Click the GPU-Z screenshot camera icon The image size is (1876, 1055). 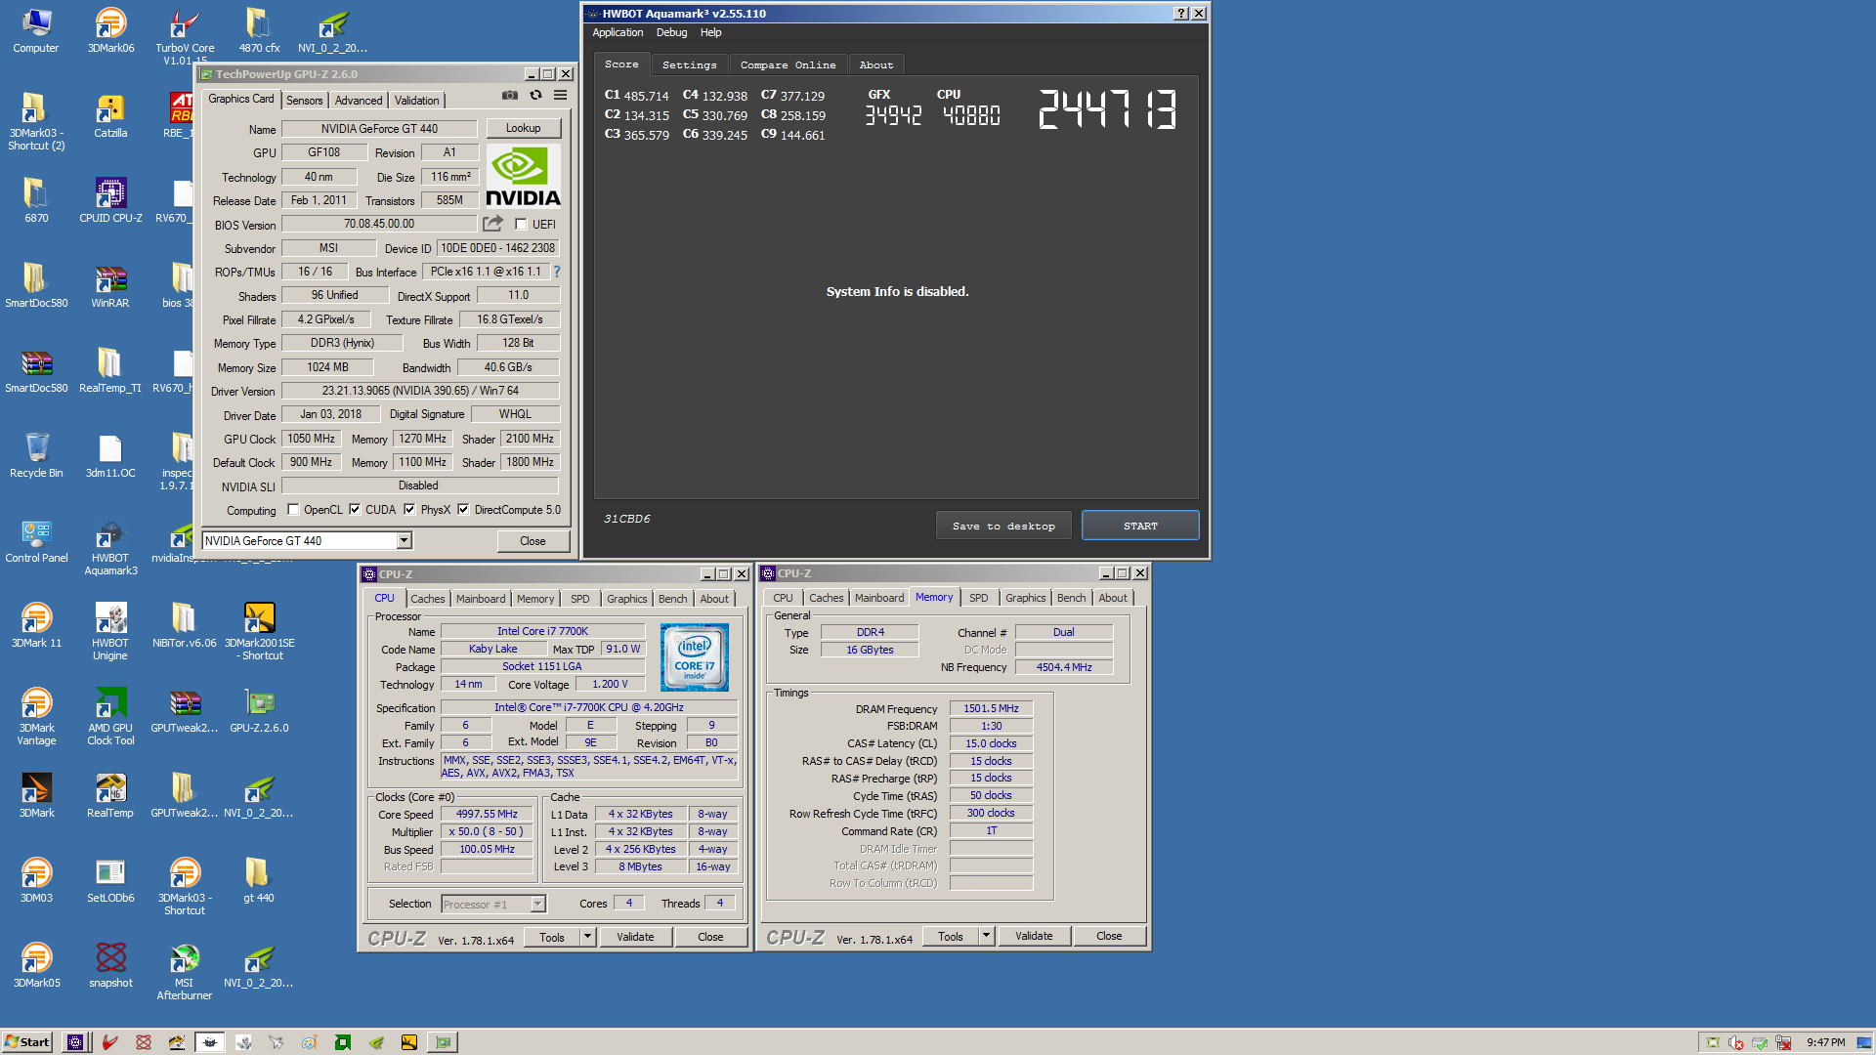pyautogui.click(x=509, y=95)
